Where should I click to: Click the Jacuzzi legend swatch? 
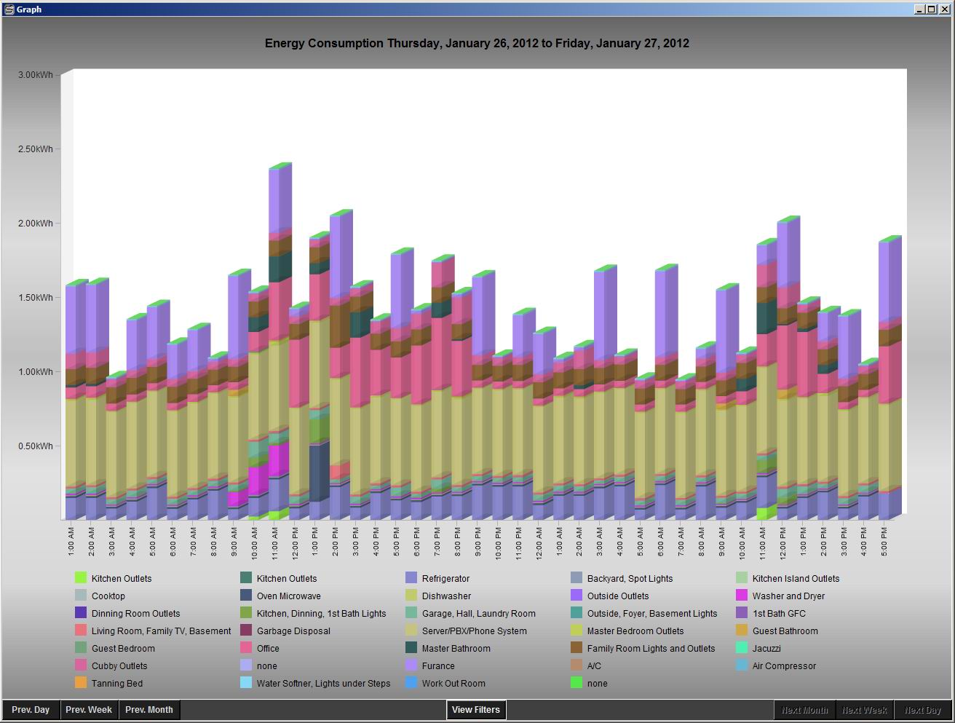coord(742,648)
